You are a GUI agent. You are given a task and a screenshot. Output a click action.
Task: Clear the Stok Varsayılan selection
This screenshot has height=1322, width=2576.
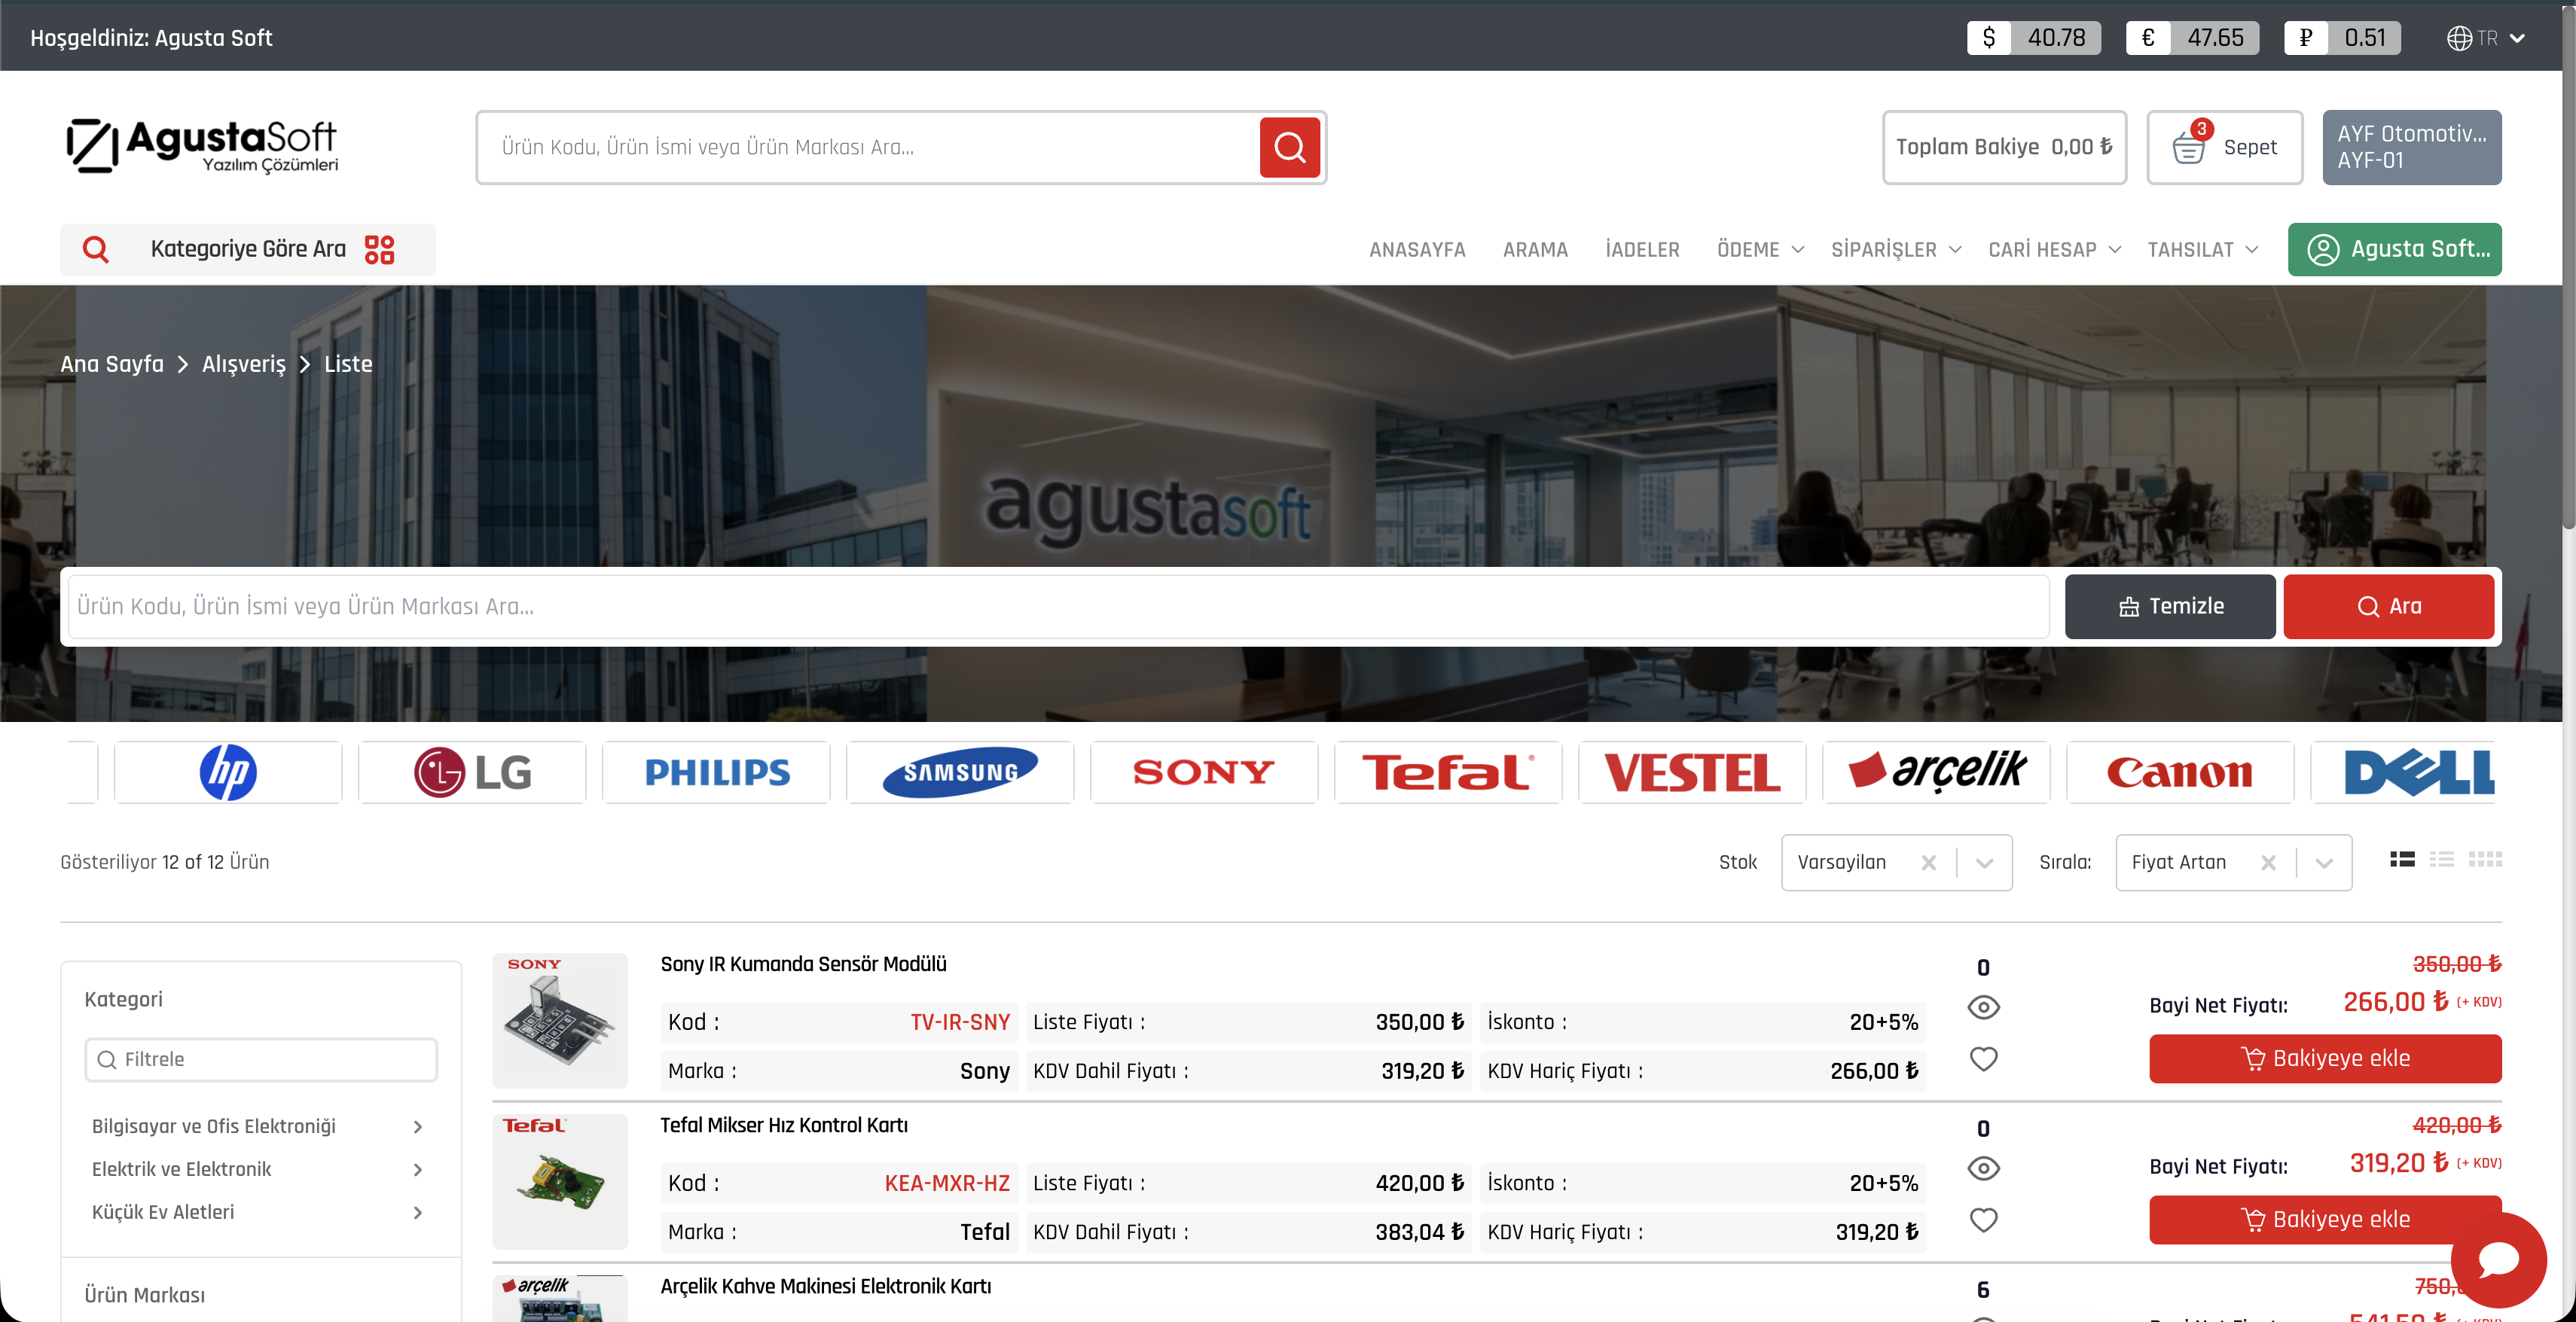[1929, 862]
